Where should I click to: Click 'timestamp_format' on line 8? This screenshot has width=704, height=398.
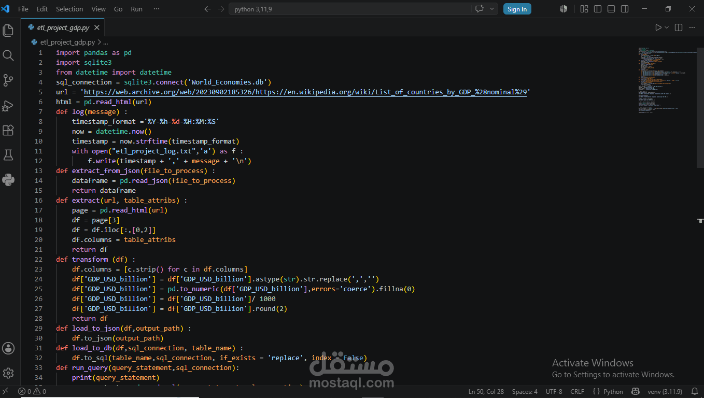tap(104, 122)
